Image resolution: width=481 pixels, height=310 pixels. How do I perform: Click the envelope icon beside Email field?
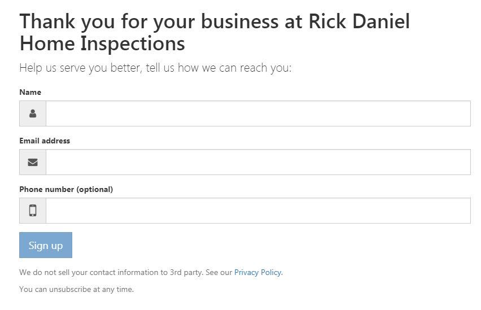(x=33, y=162)
